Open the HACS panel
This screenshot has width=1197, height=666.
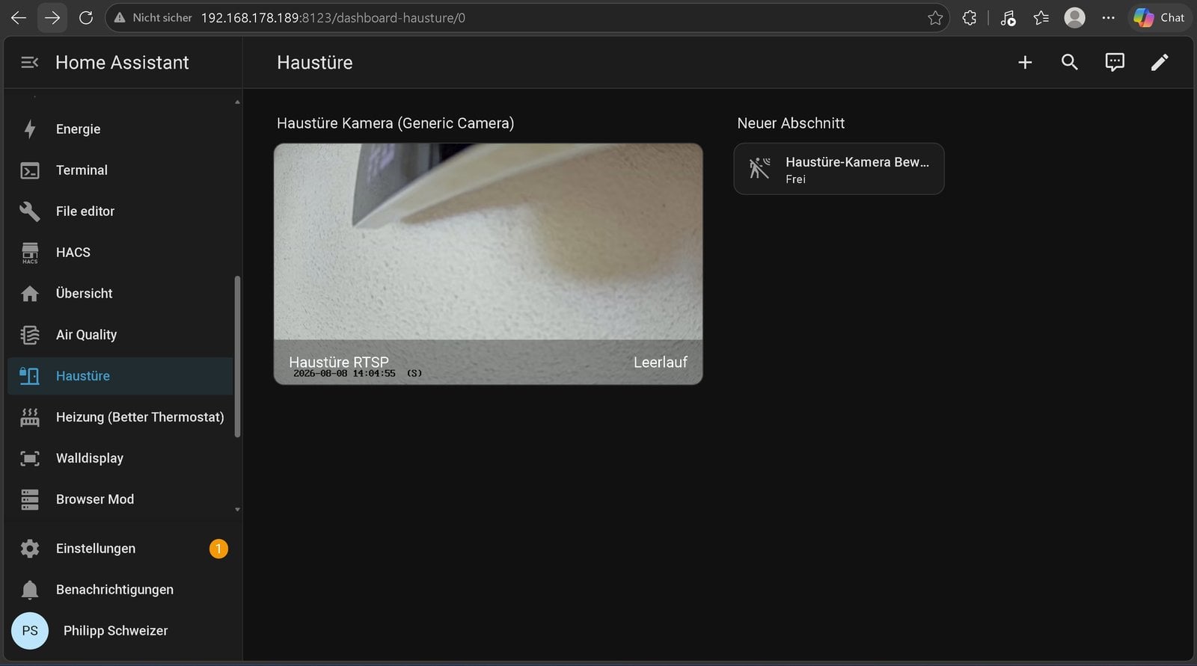120,253
